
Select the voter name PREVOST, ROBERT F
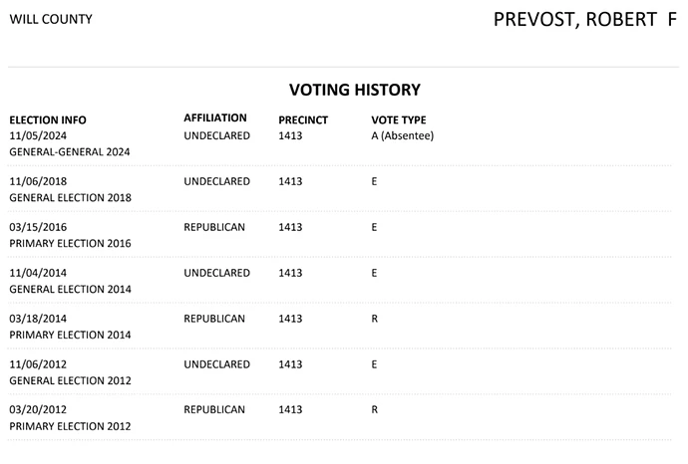click(585, 20)
